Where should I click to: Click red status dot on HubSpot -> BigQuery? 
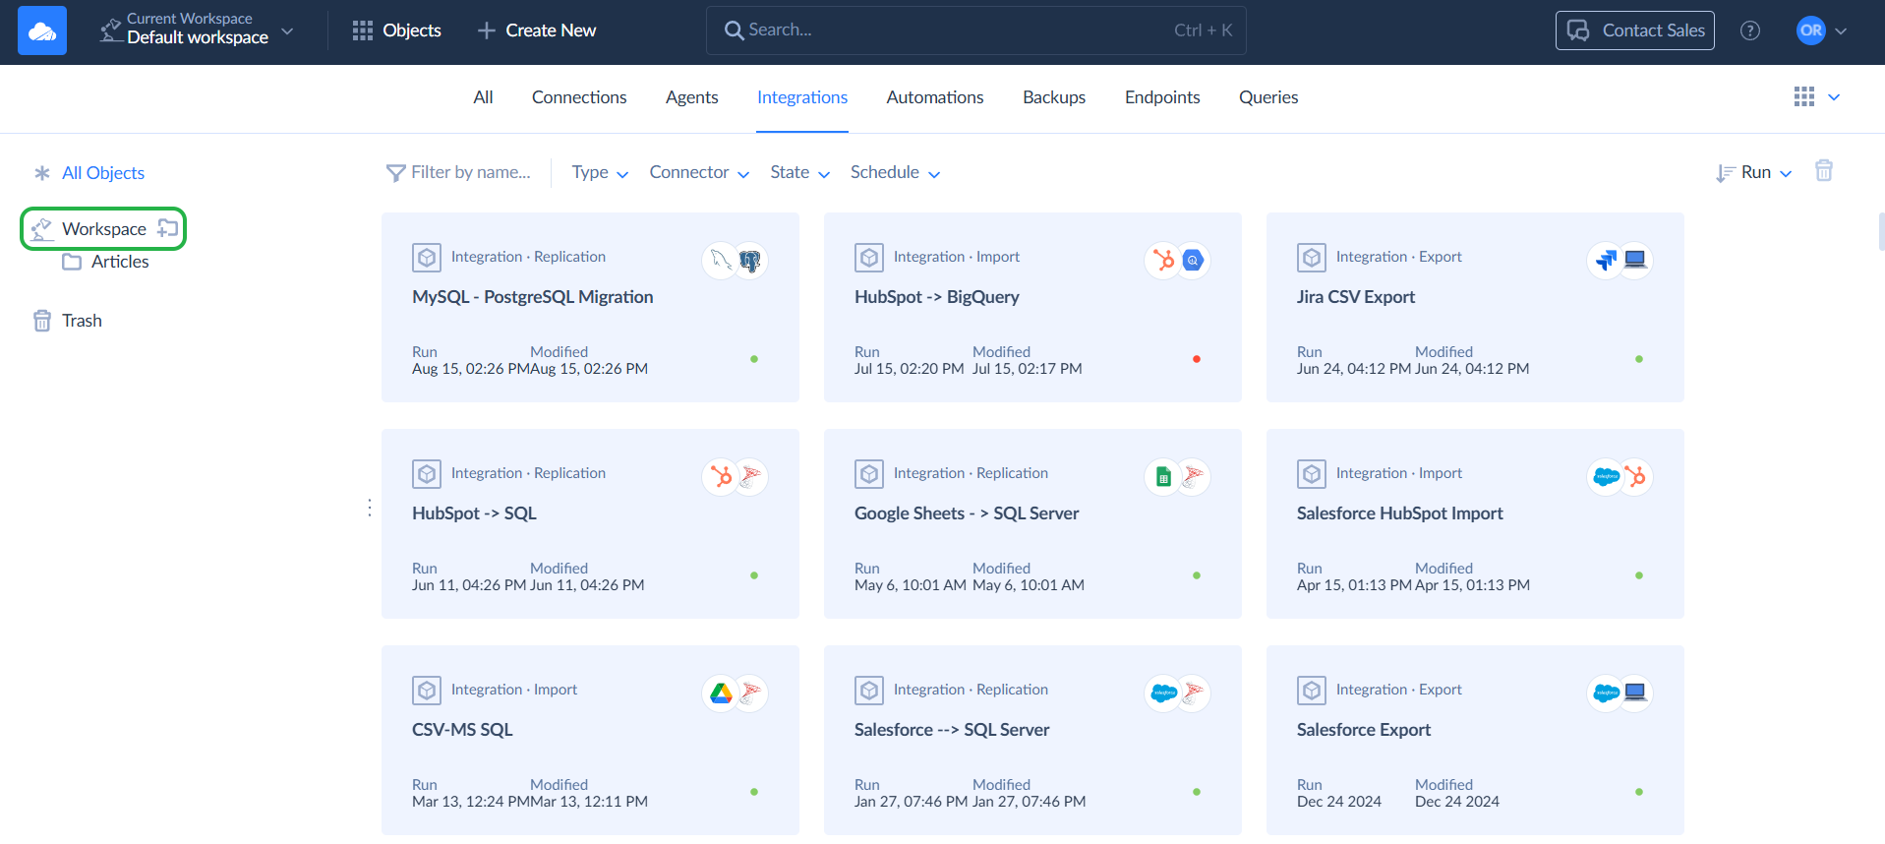pyautogui.click(x=1197, y=359)
